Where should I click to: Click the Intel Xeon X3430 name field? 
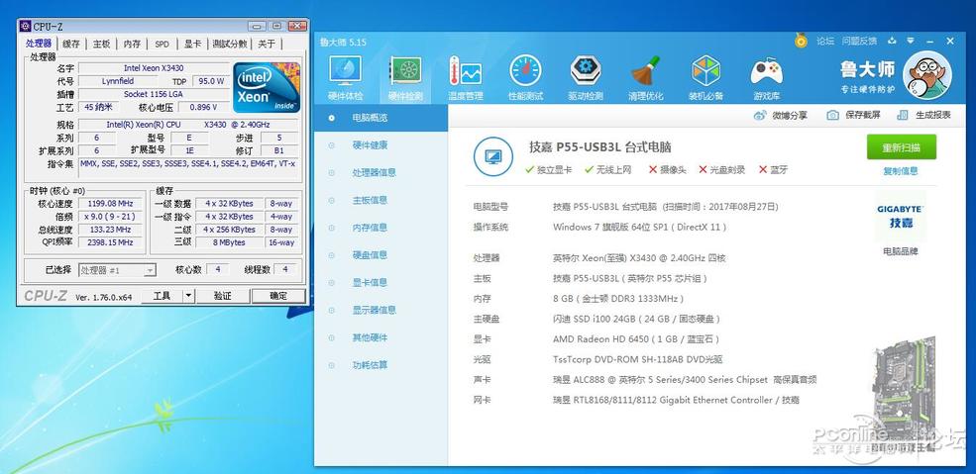pos(154,68)
